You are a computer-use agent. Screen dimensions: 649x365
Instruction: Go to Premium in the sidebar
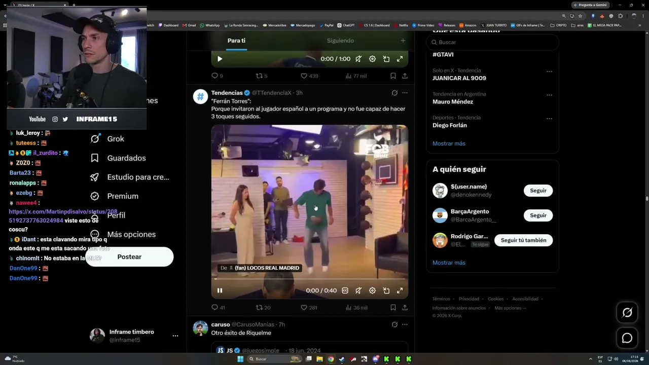click(114, 196)
